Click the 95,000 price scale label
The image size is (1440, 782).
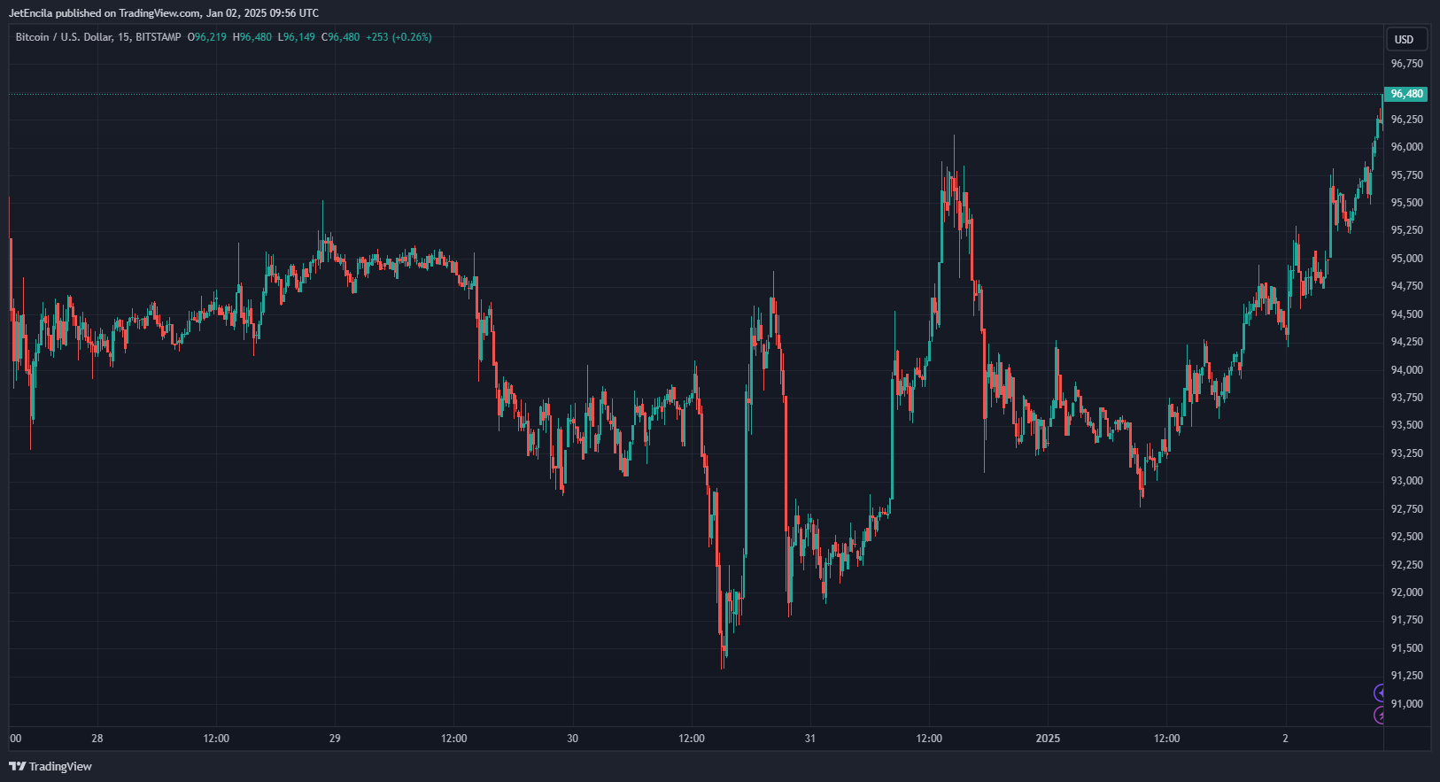click(1406, 259)
